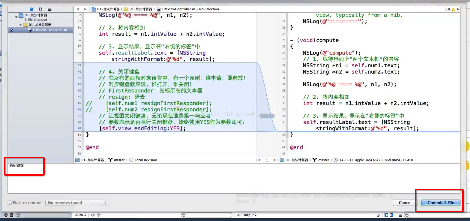The image size is (470, 221).
Task: Open the change 1 discard selector in center gutter
Action: (267, 115)
